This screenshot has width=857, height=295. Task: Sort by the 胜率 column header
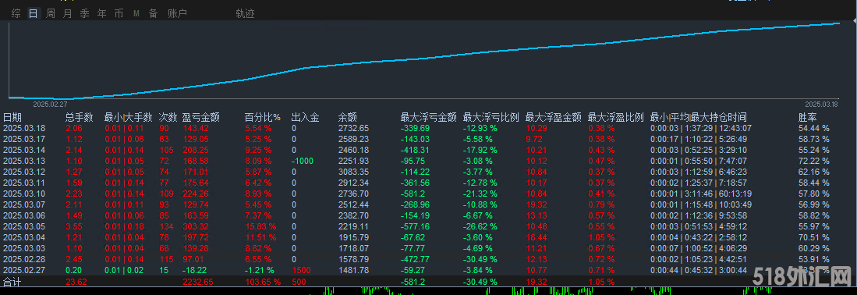[x=808, y=117]
